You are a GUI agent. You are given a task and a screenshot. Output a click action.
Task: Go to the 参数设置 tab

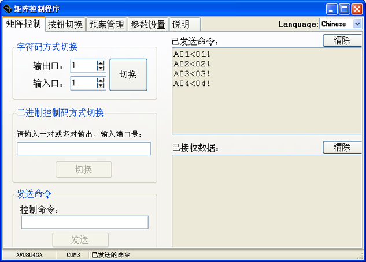click(x=147, y=24)
